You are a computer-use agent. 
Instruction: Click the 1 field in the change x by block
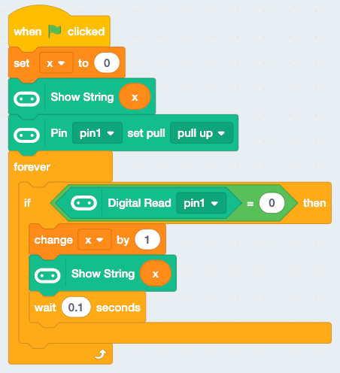[147, 240]
